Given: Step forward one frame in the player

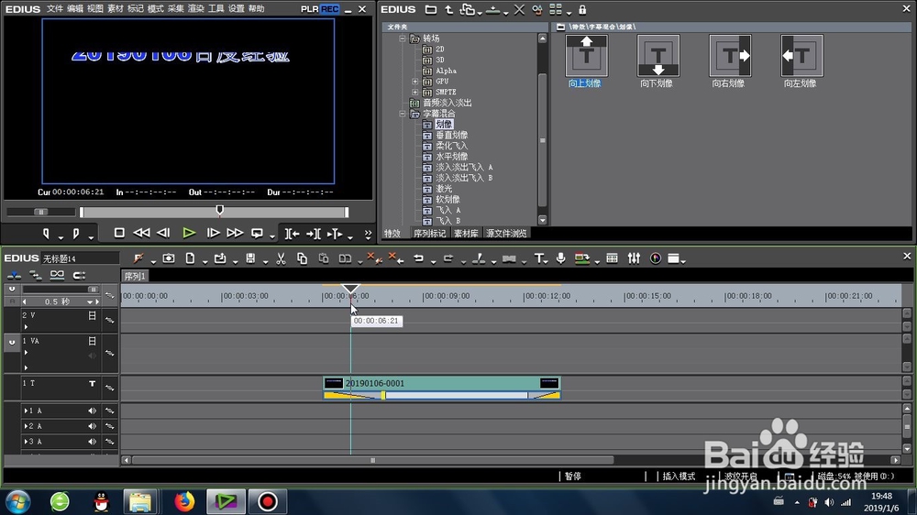Looking at the screenshot, I should point(213,233).
